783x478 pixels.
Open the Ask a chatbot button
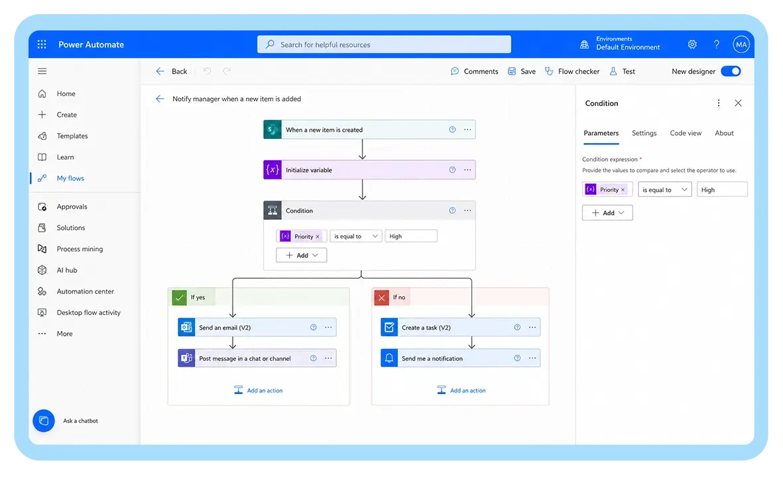pos(44,420)
